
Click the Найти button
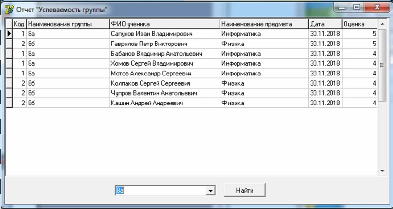point(245,191)
